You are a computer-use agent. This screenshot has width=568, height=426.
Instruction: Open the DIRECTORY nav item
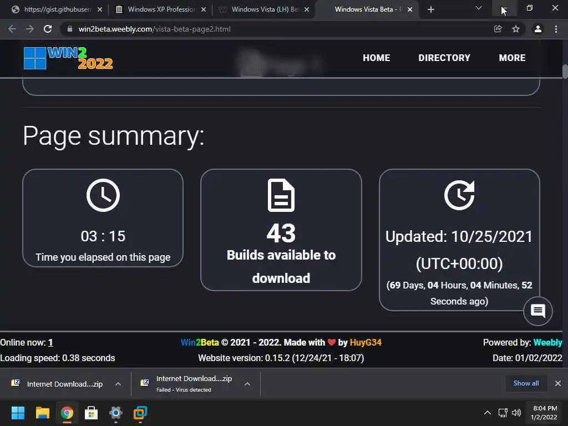click(x=444, y=58)
